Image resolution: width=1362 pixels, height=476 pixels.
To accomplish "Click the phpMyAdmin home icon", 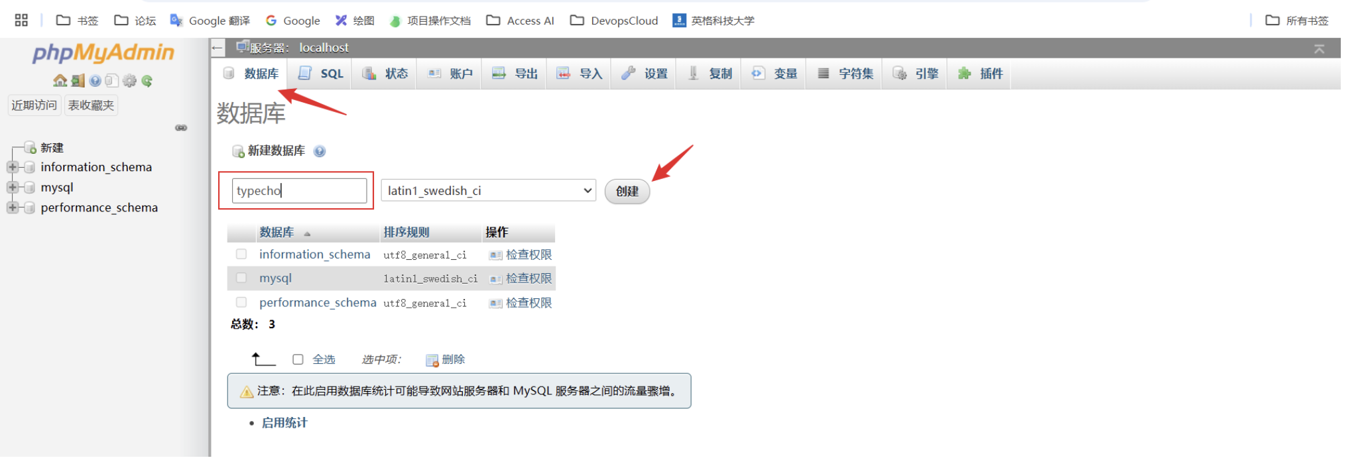I will pyautogui.click(x=60, y=81).
